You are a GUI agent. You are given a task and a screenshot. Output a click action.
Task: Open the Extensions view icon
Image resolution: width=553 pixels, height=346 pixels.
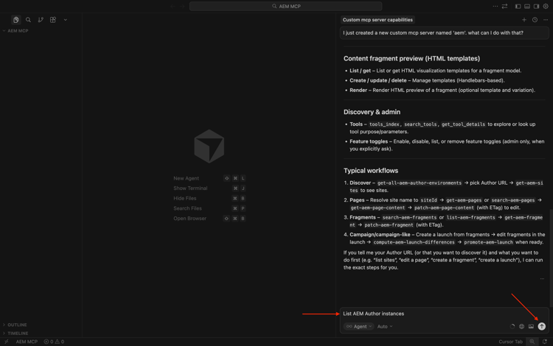pyautogui.click(x=53, y=20)
